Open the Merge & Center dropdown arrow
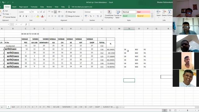The image size is (199, 112). click(81, 16)
